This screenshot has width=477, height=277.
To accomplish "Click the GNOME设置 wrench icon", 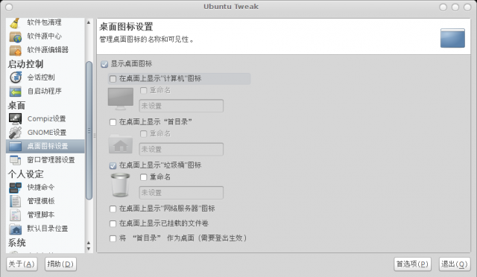I will [15, 133].
